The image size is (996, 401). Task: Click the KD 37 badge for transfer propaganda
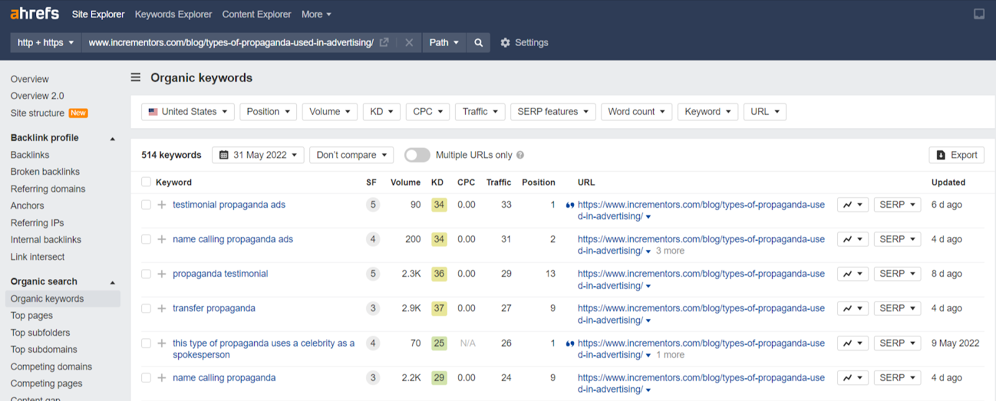[x=439, y=308]
